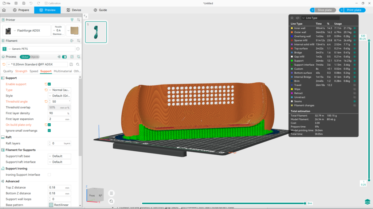Open printer preset settings icon
This screenshot has height=209, width=373.
[79, 20]
